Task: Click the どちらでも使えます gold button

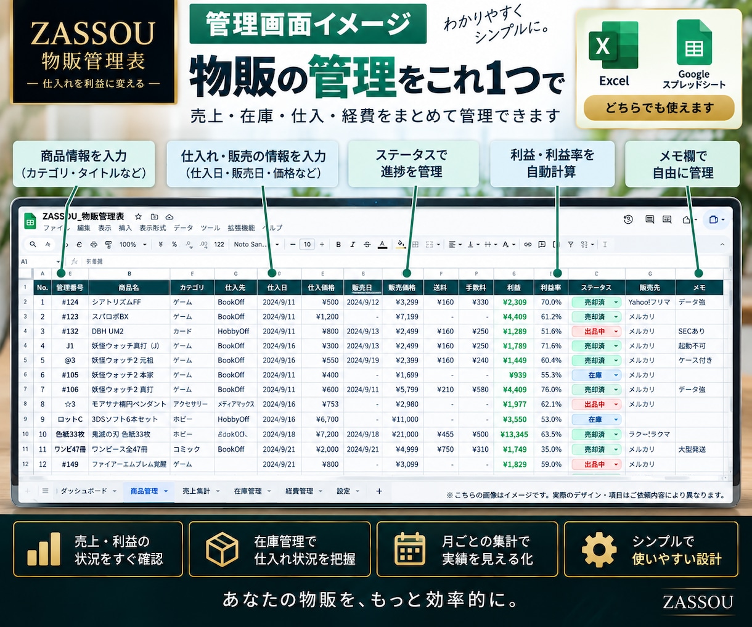Action: (659, 108)
